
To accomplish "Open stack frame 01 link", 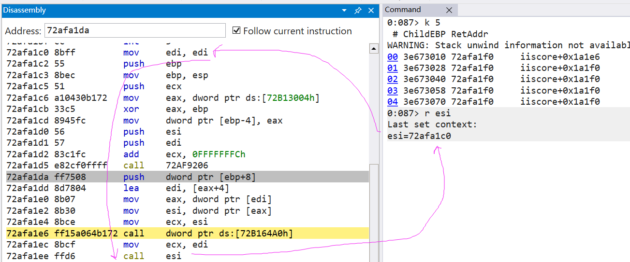I will click(x=392, y=68).
